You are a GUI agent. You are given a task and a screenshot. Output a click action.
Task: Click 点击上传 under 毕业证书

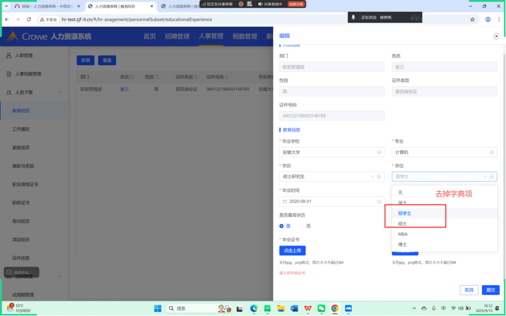[292, 251]
